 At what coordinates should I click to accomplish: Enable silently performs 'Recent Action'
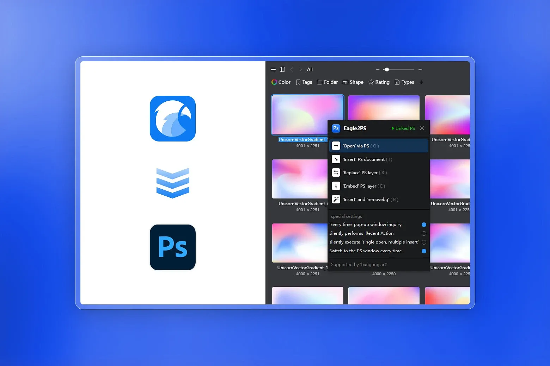click(424, 233)
